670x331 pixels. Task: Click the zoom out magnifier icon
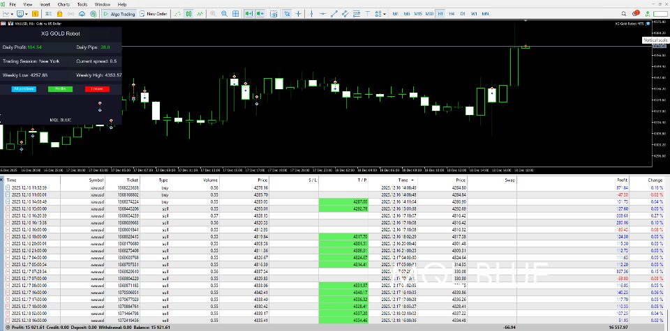click(x=224, y=13)
